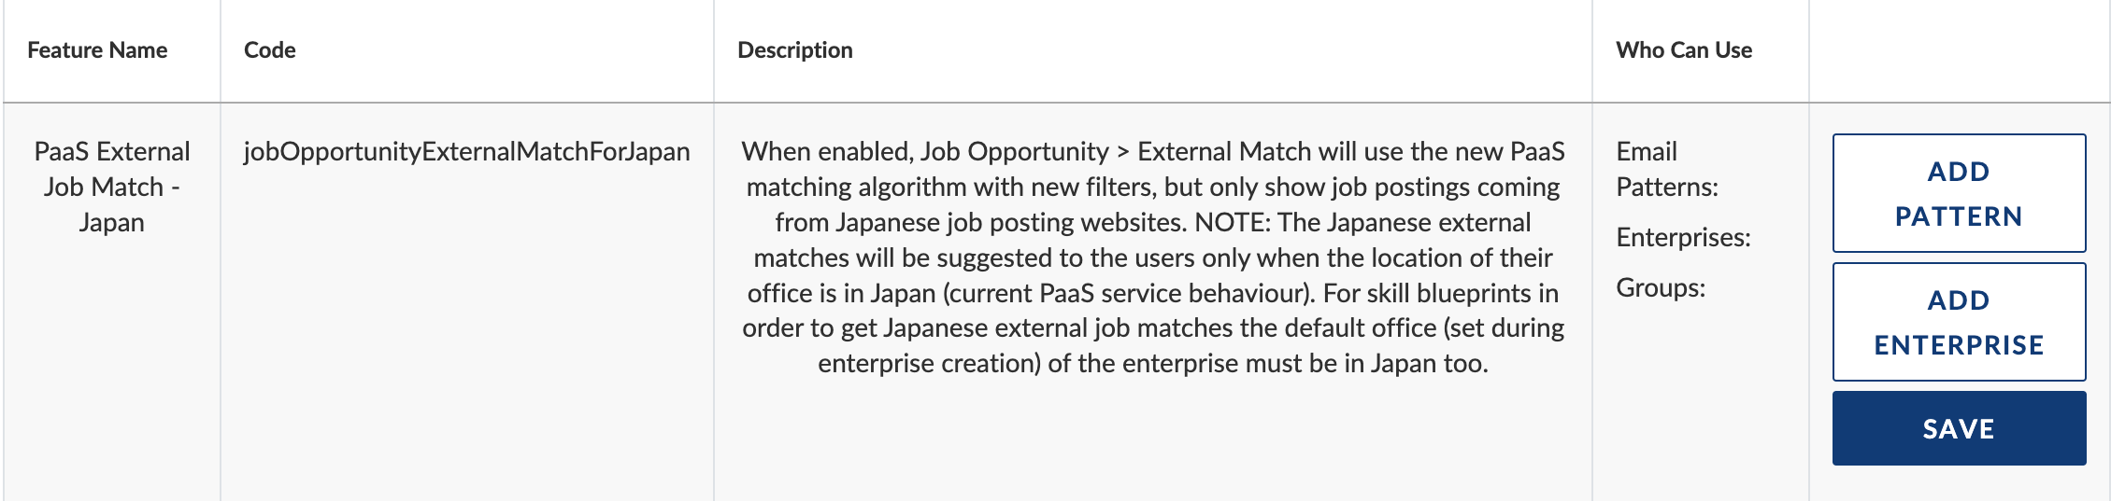The width and height of the screenshot is (2111, 501).
Task: Click the ADD PATTERN button
Action: [x=1959, y=193]
